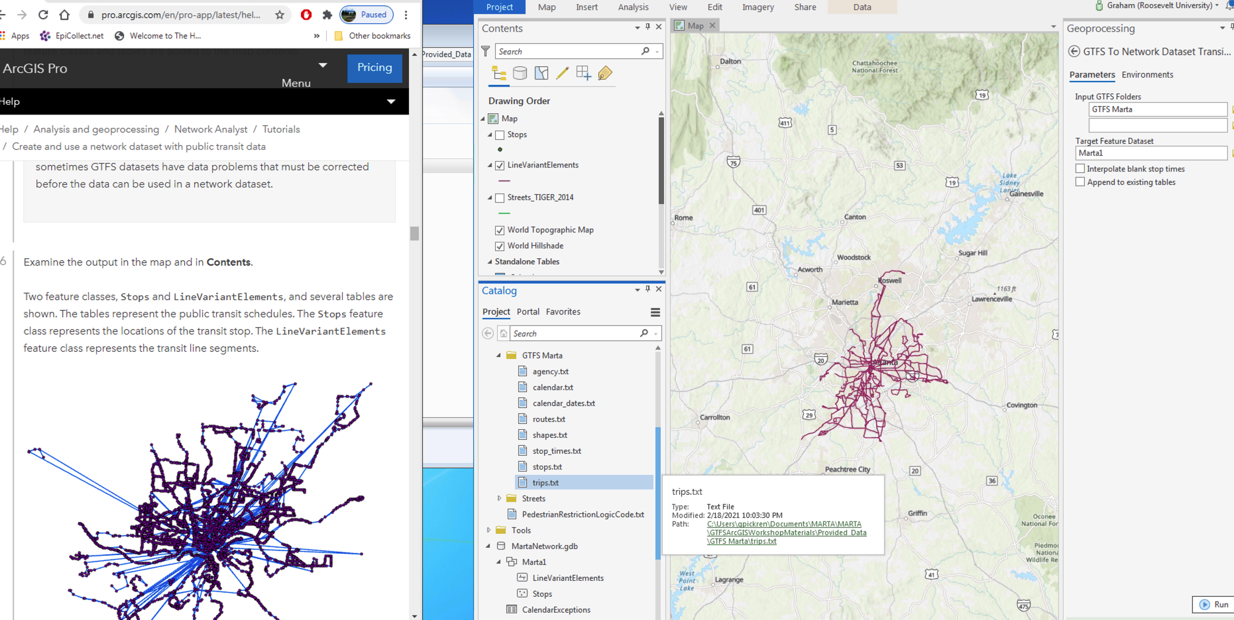Click the Opera extension icon in Chrome
This screenshot has height=620, width=1234.
pos(306,15)
